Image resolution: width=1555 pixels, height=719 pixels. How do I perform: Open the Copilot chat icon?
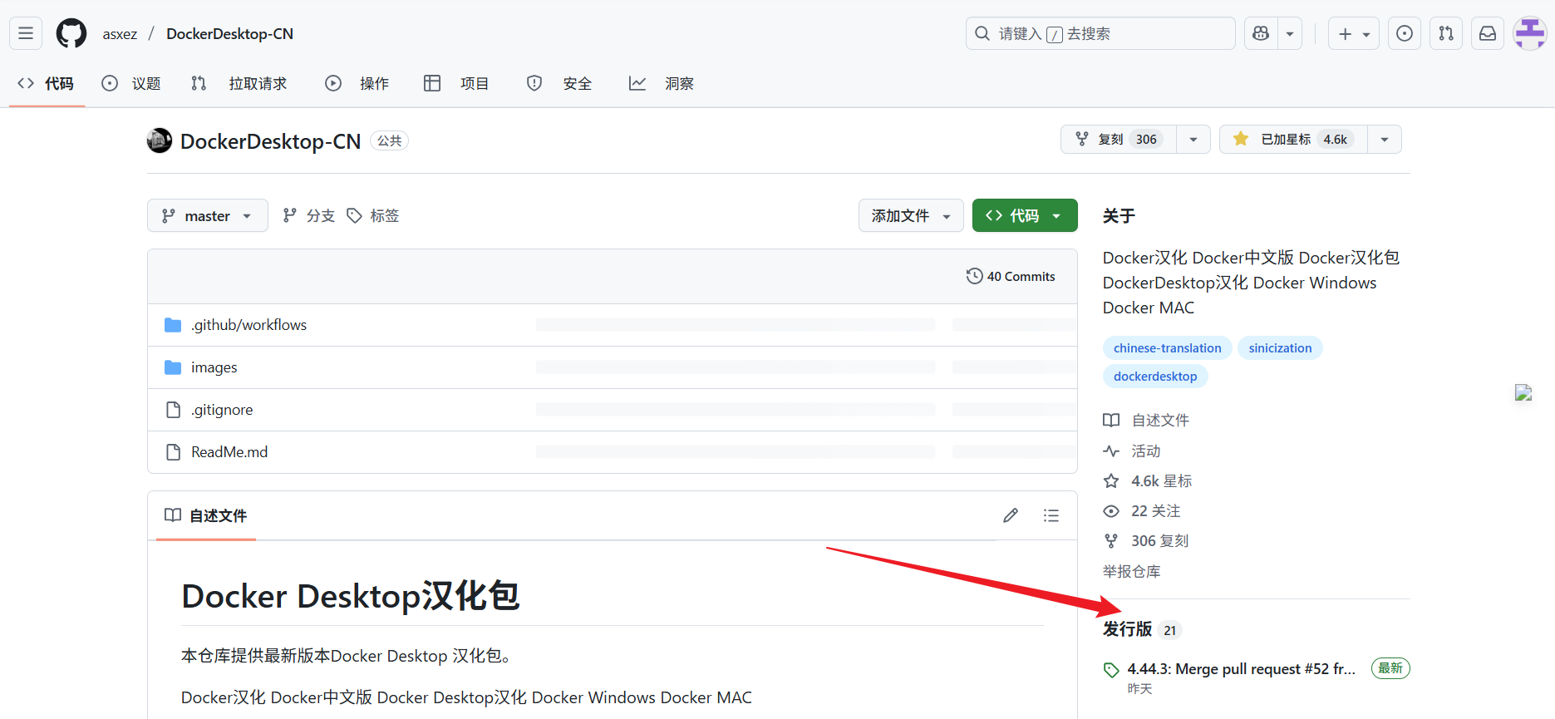coord(1261,33)
